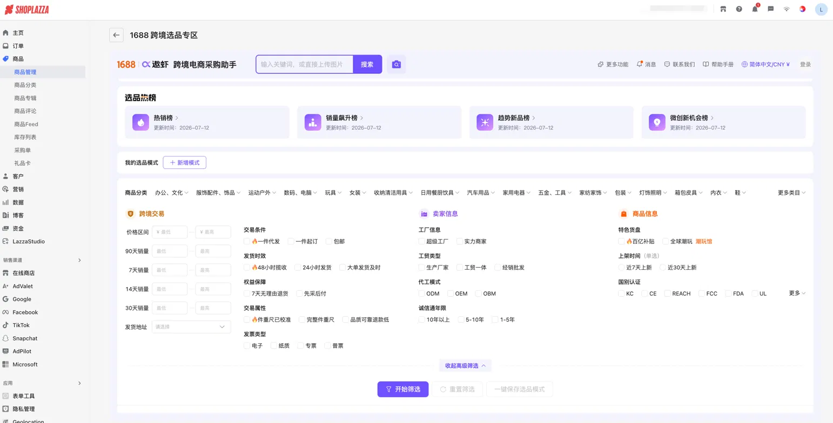Screen dimensions: 833x423
Task: Click the data chart icon in sidebar
Action: pos(5,202)
